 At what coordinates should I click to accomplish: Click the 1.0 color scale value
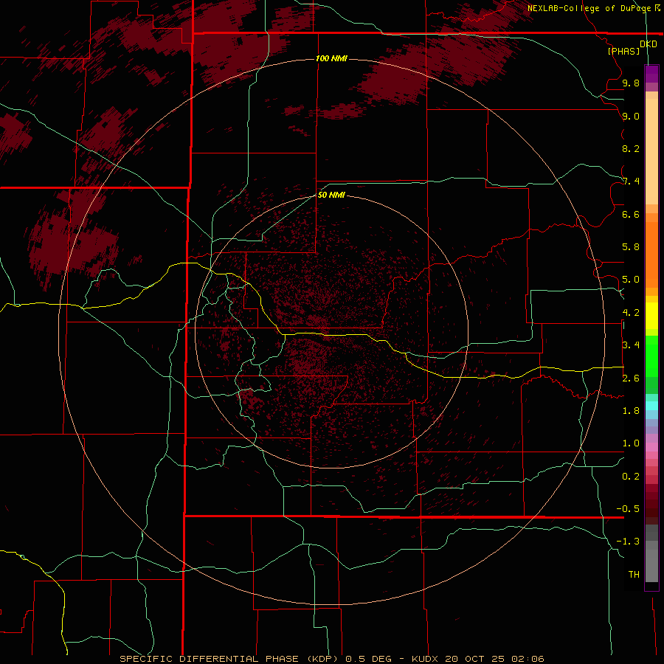click(x=631, y=443)
